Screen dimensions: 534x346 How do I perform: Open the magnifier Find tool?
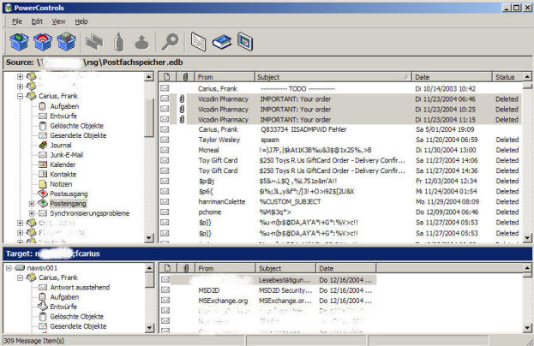tap(170, 42)
